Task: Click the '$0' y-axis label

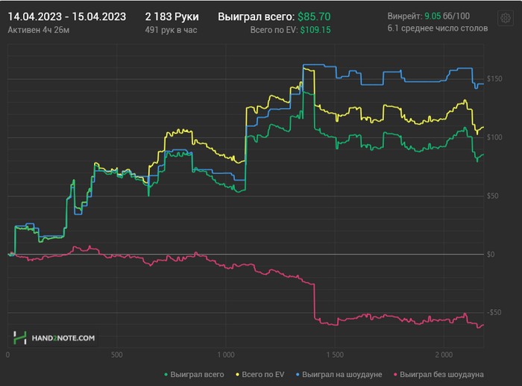Action: tap(491, 255)
